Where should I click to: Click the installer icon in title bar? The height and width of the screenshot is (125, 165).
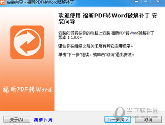coord(2,2)
